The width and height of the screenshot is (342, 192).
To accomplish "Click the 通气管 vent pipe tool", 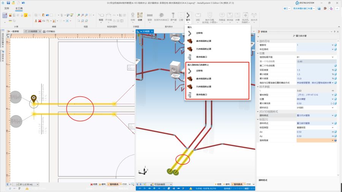I will pos(173,16).
